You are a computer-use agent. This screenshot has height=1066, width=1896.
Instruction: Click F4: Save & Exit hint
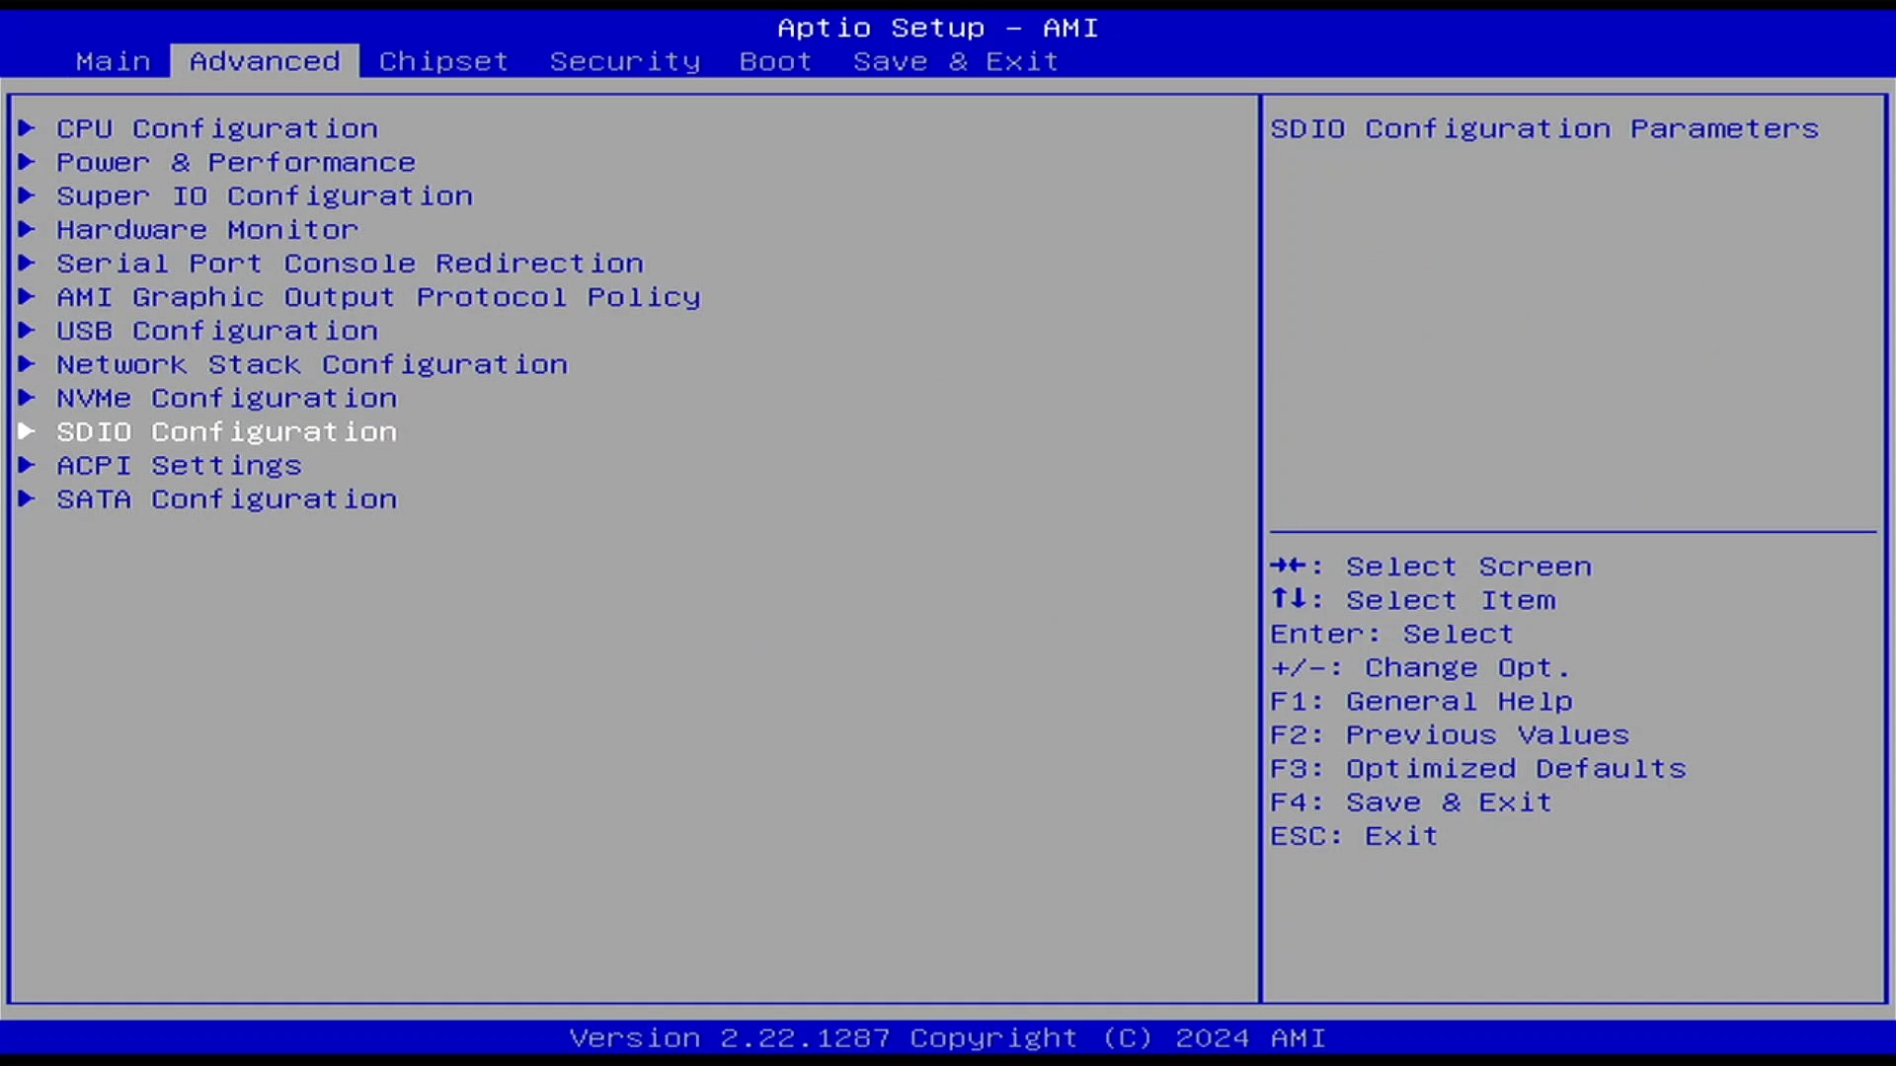[1411, 801]
